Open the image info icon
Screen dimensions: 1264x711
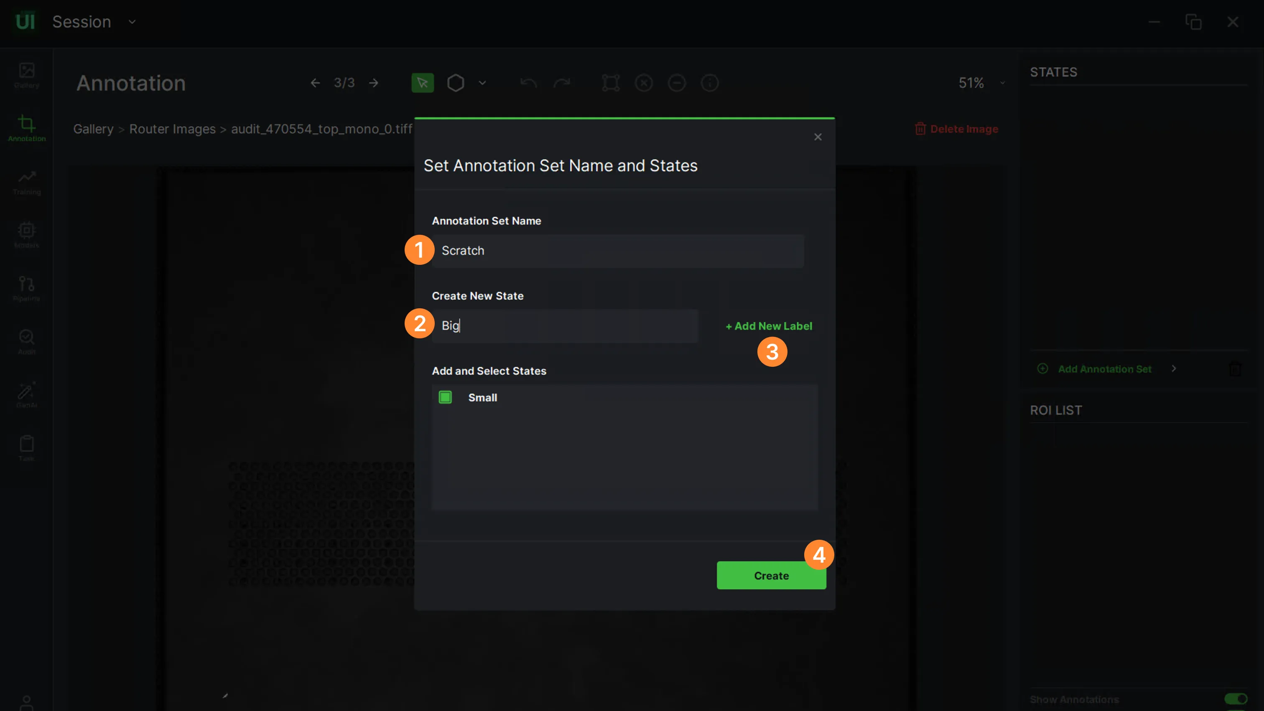click(709, 83)
